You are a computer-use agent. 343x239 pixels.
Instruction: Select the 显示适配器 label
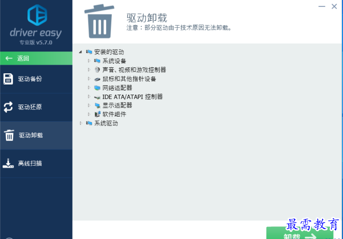pyautogui.click(x=117, y=105)
